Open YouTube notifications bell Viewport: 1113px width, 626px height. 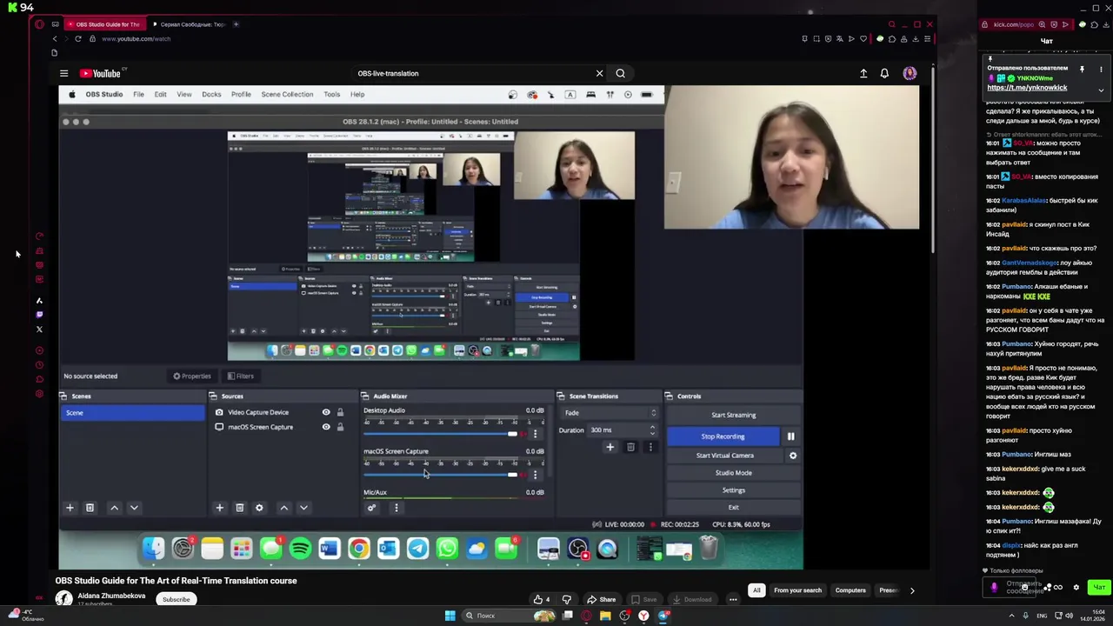pos(884,74)
